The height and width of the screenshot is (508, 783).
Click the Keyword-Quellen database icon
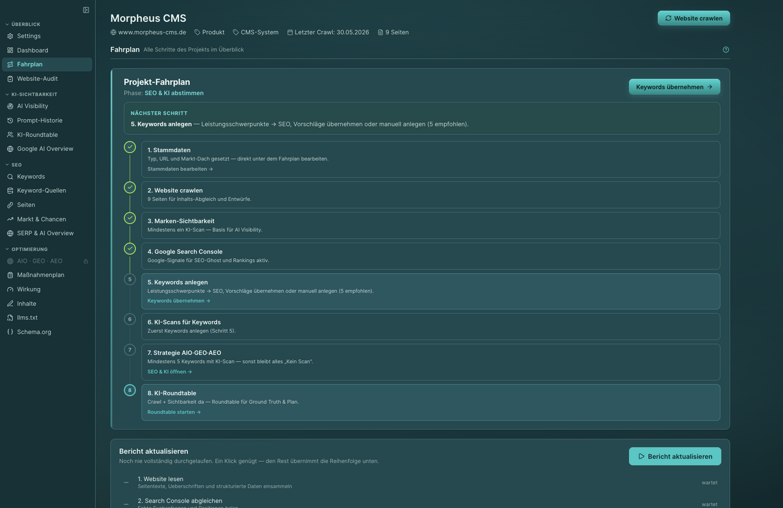(x=10, y=191)
